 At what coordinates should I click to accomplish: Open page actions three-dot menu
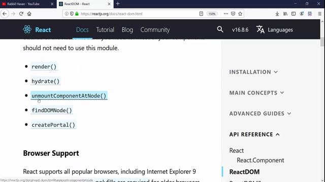coord(226,14)
